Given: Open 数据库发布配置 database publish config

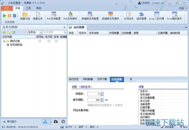Looking at the screenshot, I should pyautogui.click(x=90, y=16).
